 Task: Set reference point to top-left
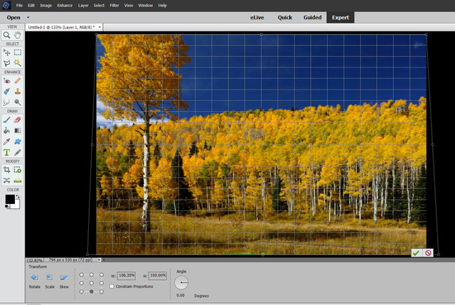click(x=82, y=274)
